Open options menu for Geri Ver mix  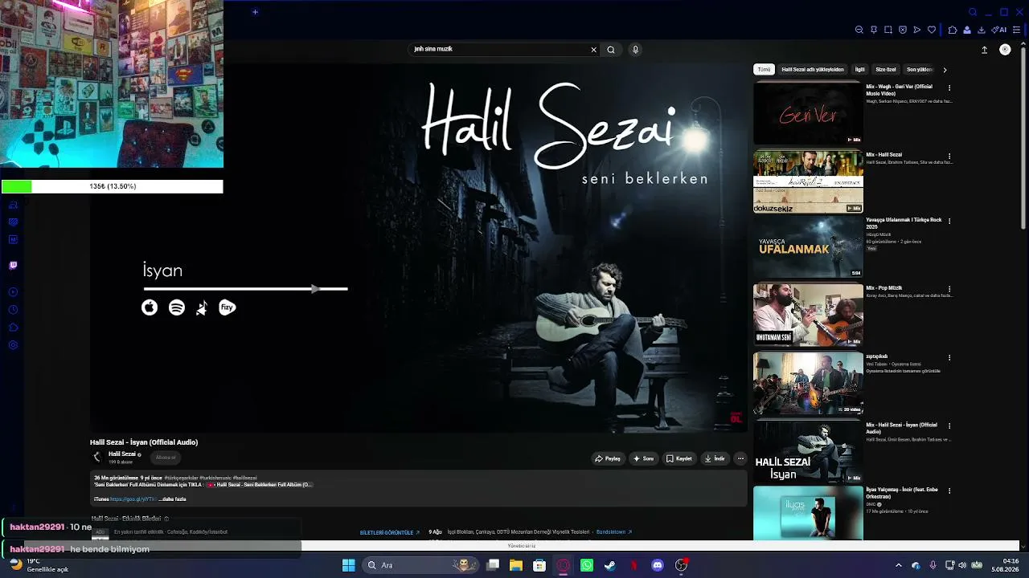(949, 88)
